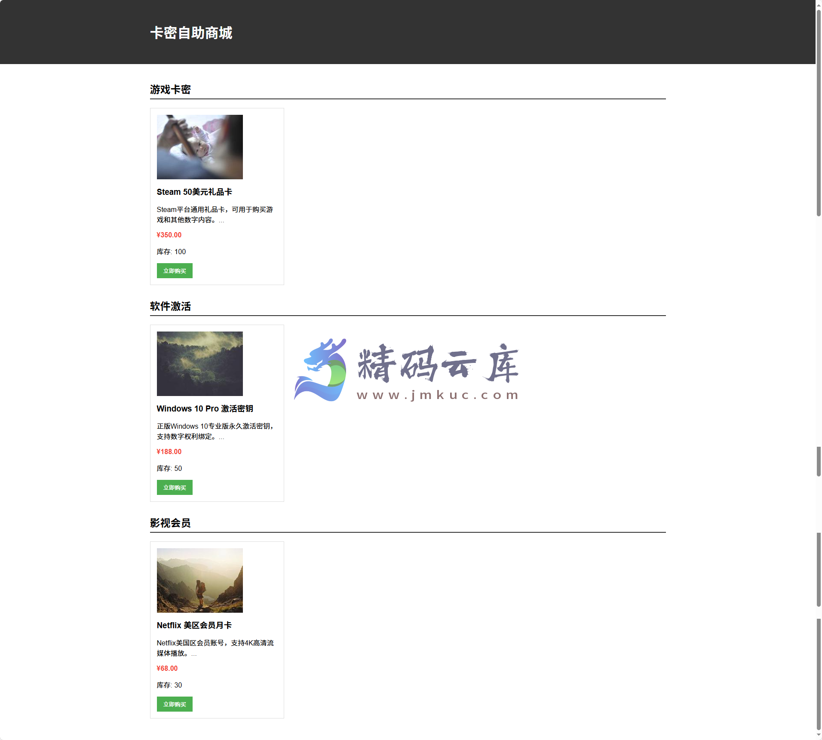
Task: Click the 库存: 100 stock text
Action: (x=171, y=252)
